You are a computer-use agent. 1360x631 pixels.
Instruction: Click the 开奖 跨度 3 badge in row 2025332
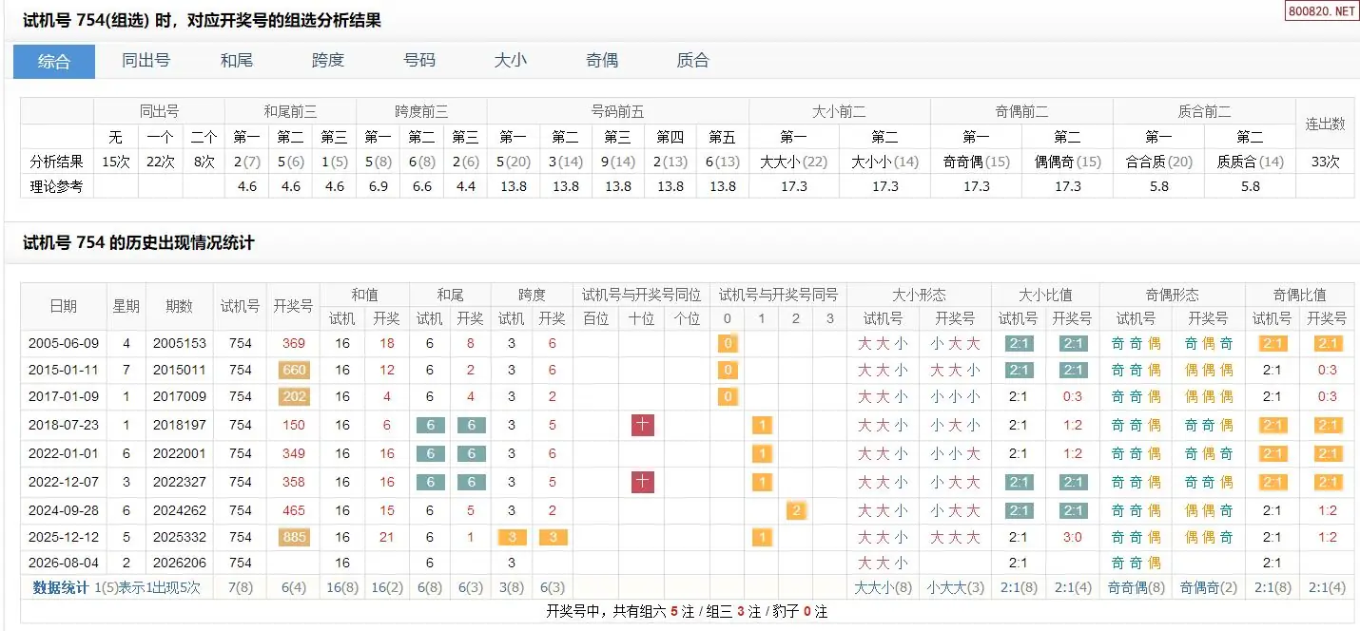pos(553,537)
